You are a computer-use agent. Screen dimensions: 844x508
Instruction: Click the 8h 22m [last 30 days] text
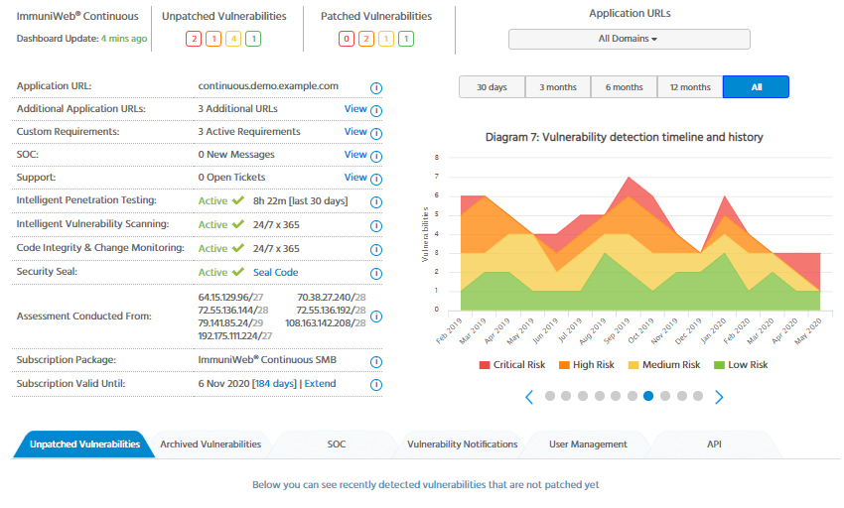pyautogui.click(x=300, y=201)
